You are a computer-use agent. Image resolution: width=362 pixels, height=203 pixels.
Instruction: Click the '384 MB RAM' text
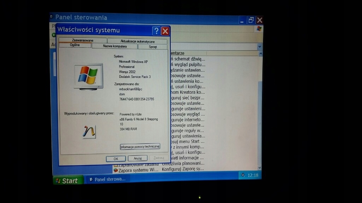pyautogui.click(x=128, y=129)
